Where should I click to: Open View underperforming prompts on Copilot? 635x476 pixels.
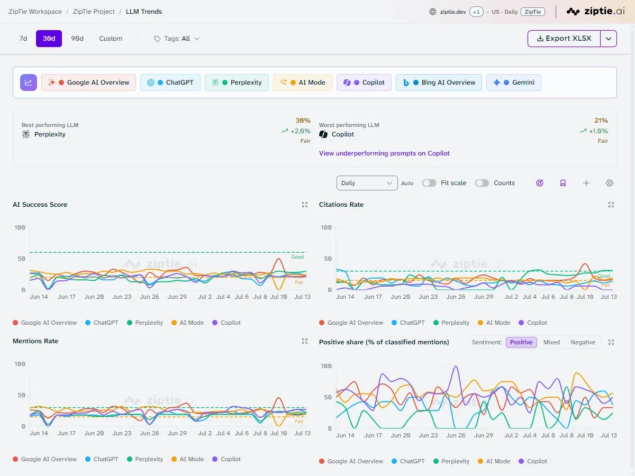[x=384, y=153]
